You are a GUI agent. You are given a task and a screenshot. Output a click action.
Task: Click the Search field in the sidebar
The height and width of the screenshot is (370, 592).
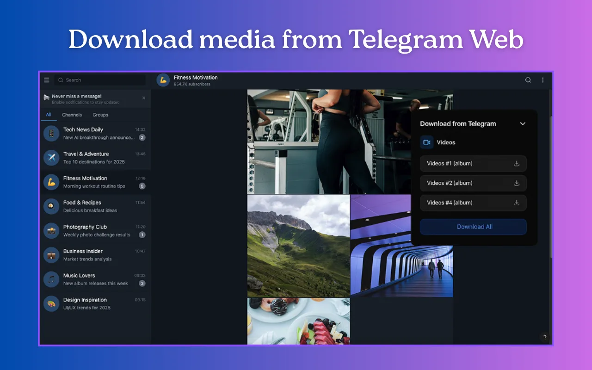(x=100, y=80)
